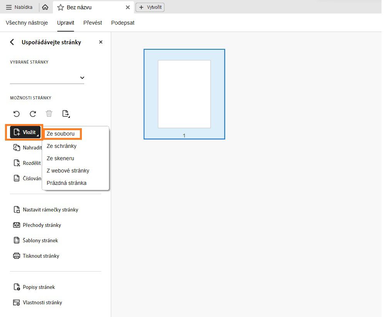The image size is (385, 317).
Task: Close the Uspořádávejte stránky panel
Action: (x=101, y=42)
